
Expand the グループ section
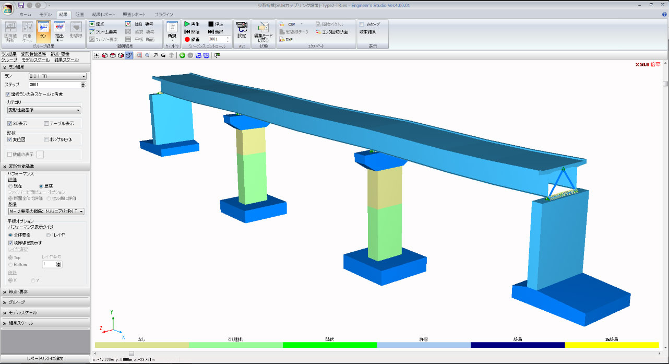click(45, 302)
